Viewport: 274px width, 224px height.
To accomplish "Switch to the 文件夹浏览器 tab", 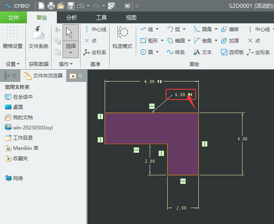I will 43,76.
